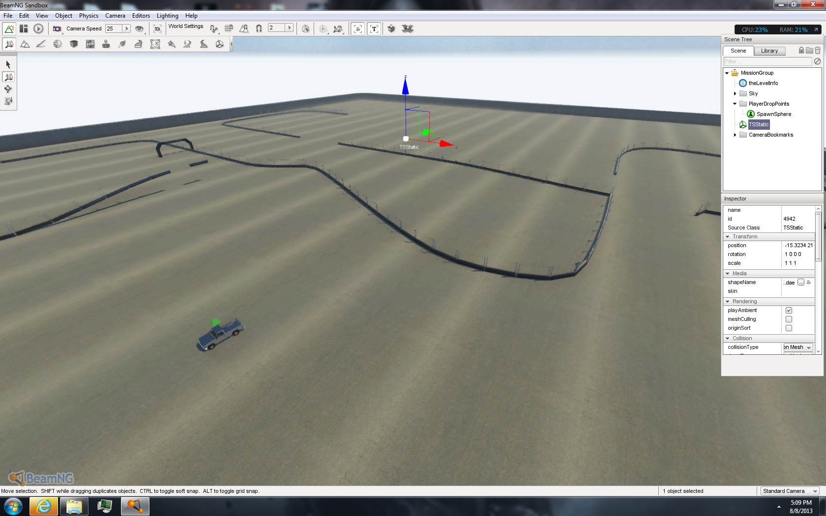Choose the rotate selection tool in viewport
Screen dimensions: 826x516
click(x=8, y=89)
